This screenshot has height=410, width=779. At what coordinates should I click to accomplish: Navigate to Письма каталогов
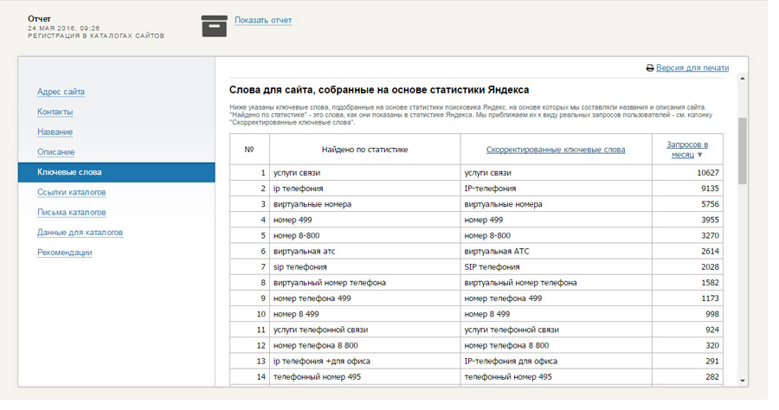[x=71, y=212]
